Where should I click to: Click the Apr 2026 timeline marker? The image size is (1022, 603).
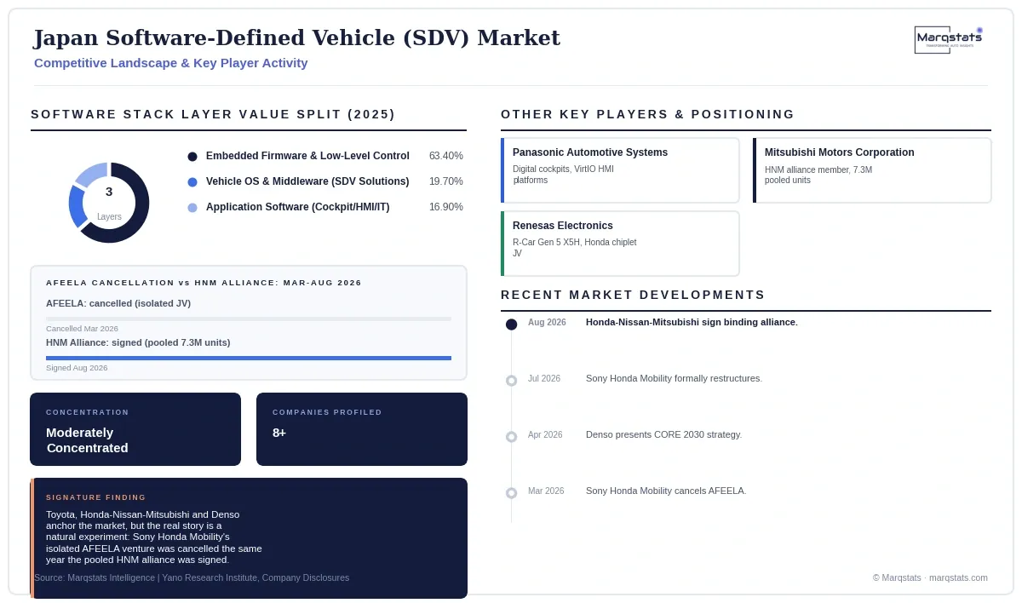coord(511,437)
